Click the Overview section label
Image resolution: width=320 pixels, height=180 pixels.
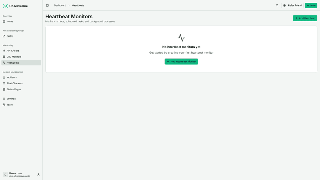[7, 16]
